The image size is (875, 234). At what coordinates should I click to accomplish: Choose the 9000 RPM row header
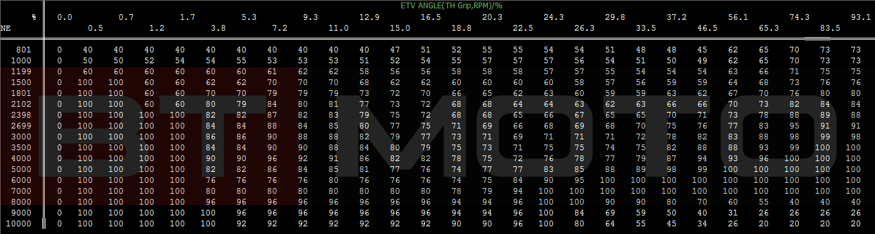[x=22, y=212]
